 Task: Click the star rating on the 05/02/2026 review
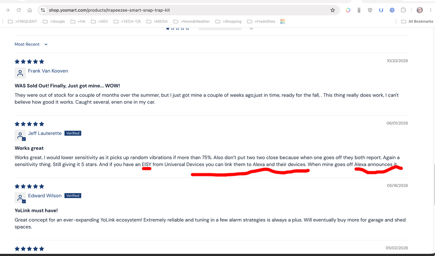(x=30, y=249)
